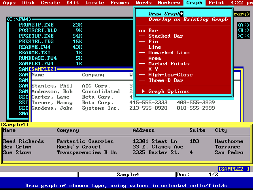Image resolution: width=253 pixels, height=190 pixels.
Task: Click the City header in Sample4
Action: click(221, 130)
